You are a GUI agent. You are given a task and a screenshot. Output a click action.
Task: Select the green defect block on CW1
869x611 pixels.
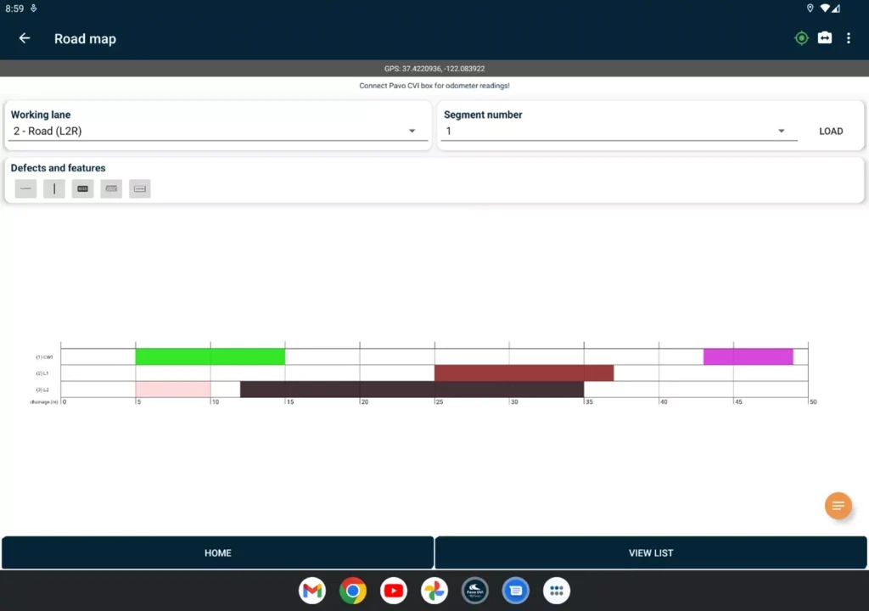click(x=210, y=356)
